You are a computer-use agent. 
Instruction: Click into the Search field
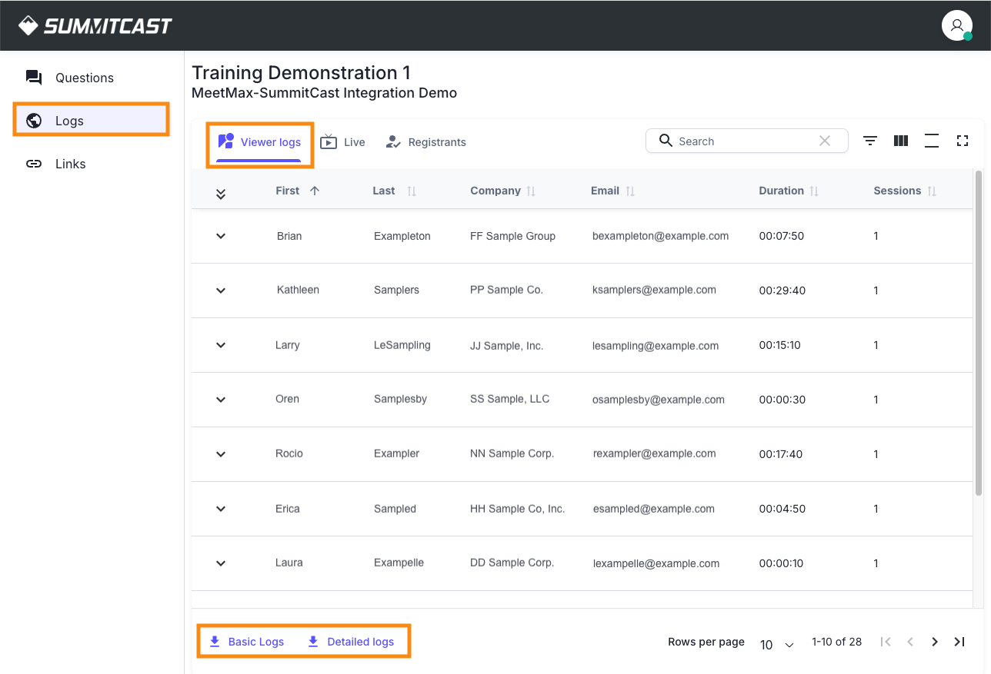[x=739, y=141]
